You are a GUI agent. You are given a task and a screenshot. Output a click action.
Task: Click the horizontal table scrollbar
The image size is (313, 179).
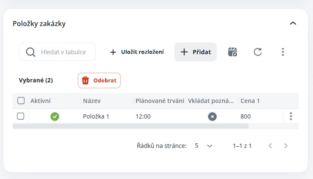pos(130,126)
